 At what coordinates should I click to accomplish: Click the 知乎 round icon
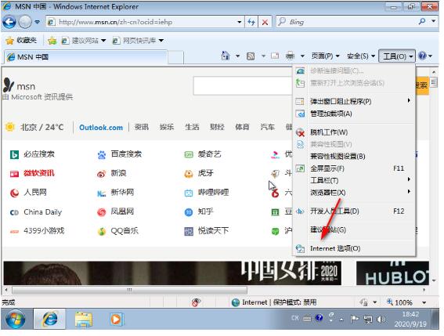(x=189, y=212)
